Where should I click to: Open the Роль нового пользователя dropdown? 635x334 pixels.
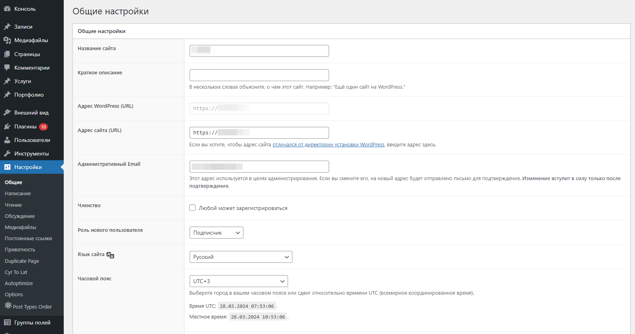pos(216,233)
